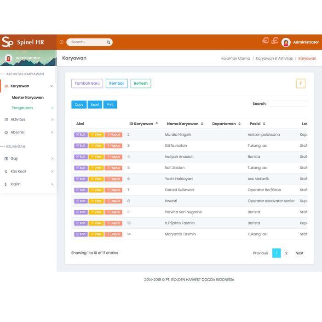The image size is (322, 322).
Task: Collapse the Karyawan sidebar menu chevron
Action: (x=52, y=86)
